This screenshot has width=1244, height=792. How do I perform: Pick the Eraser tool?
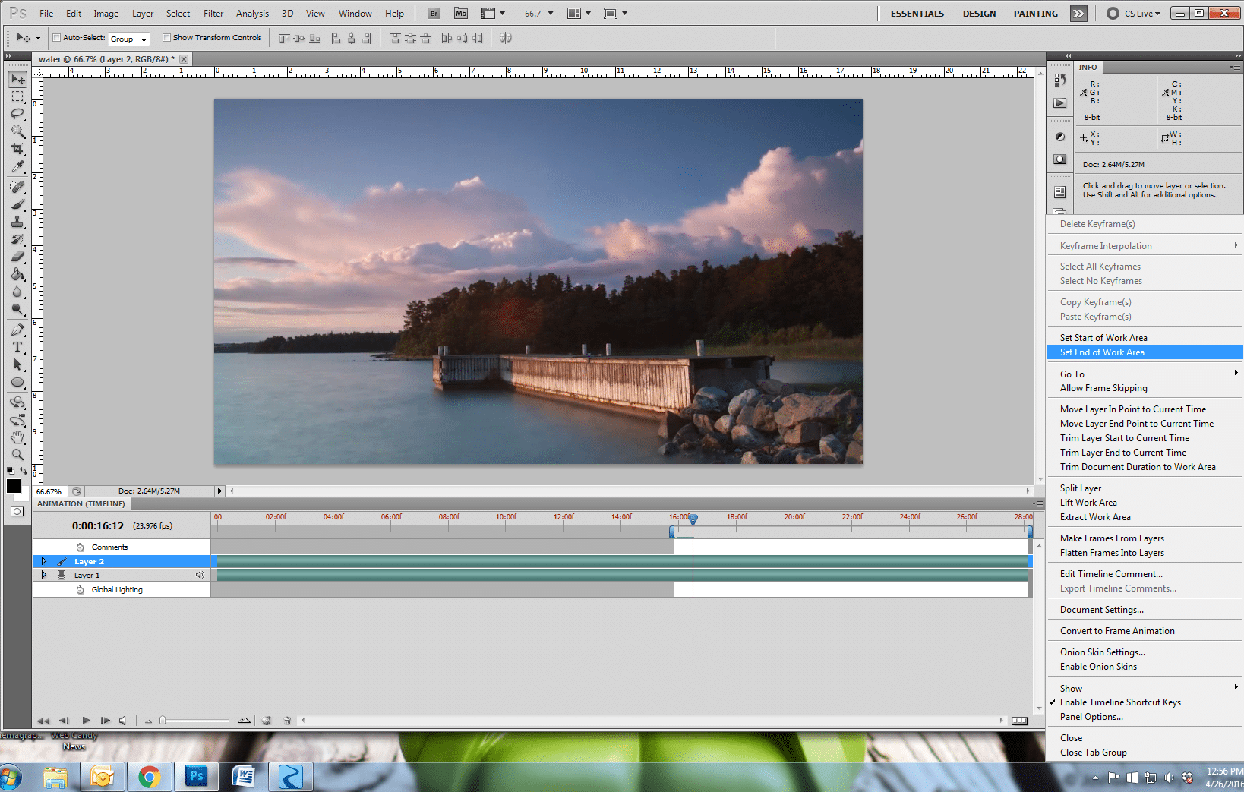(17, 257)
